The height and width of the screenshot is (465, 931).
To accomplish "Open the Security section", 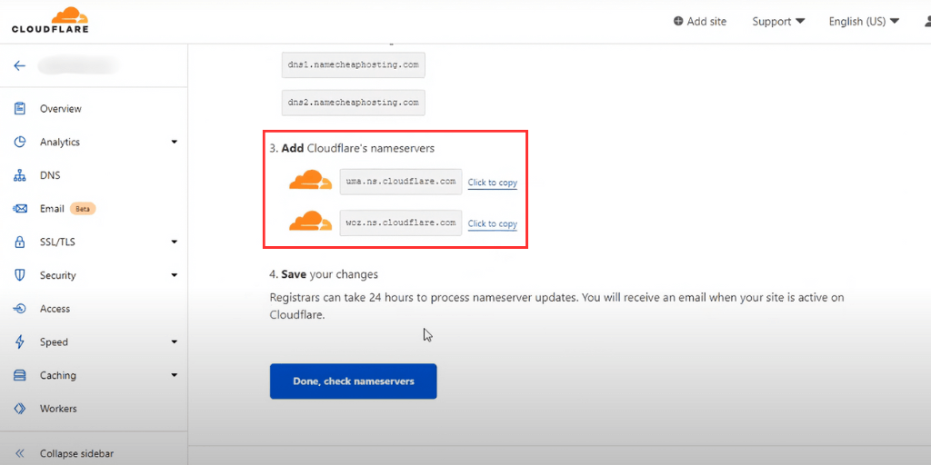I will [57, 275].
